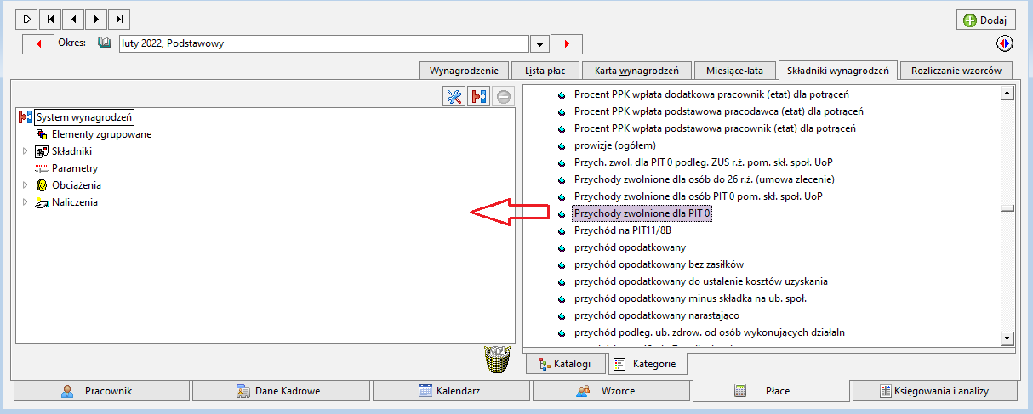Switch to the Katalogi tab
1033x414 pixels.
click(566, 364)
